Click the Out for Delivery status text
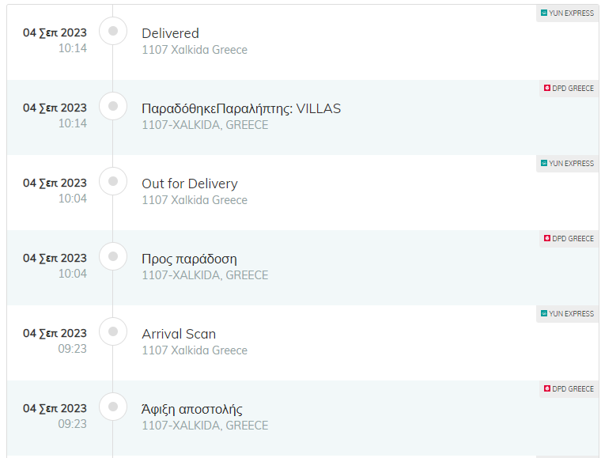The height and width of the screenshot is (458, 601). [190, 184]
